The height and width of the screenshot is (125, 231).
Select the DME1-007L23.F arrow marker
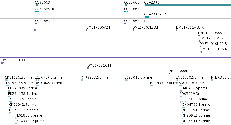[133, 30]
